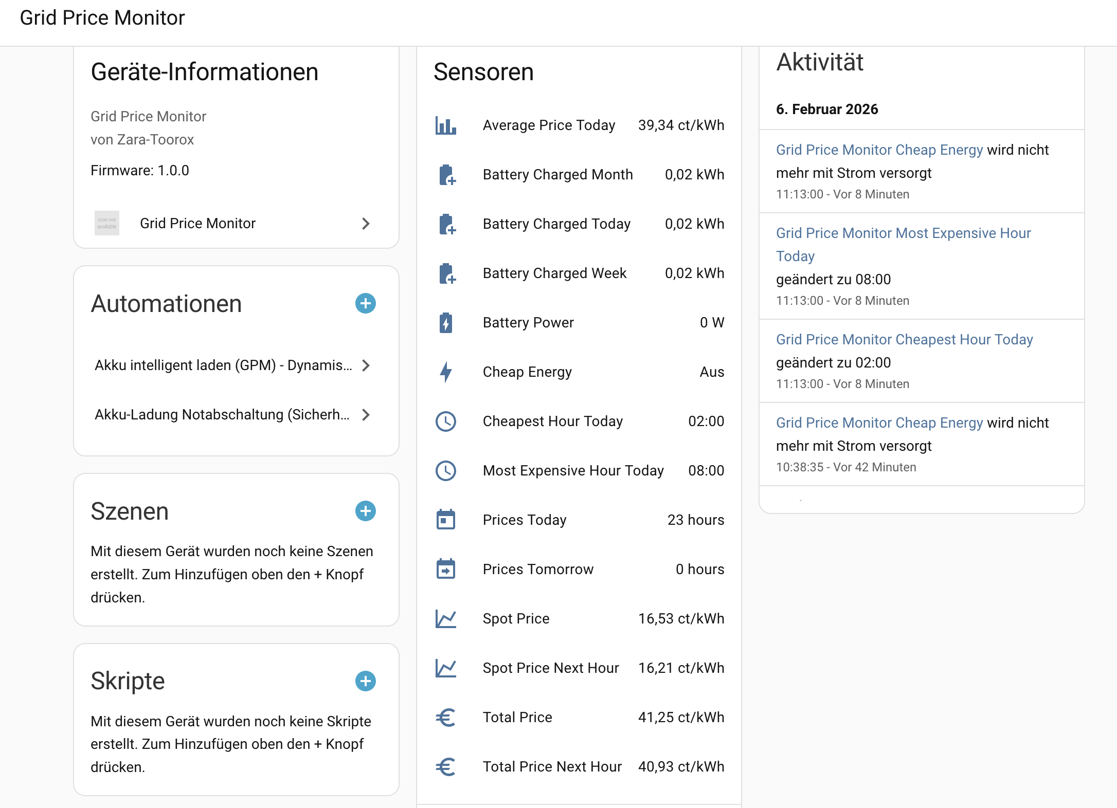
Task: Click the 23 hours Prices Today value
Action: (x=696, y=520)
